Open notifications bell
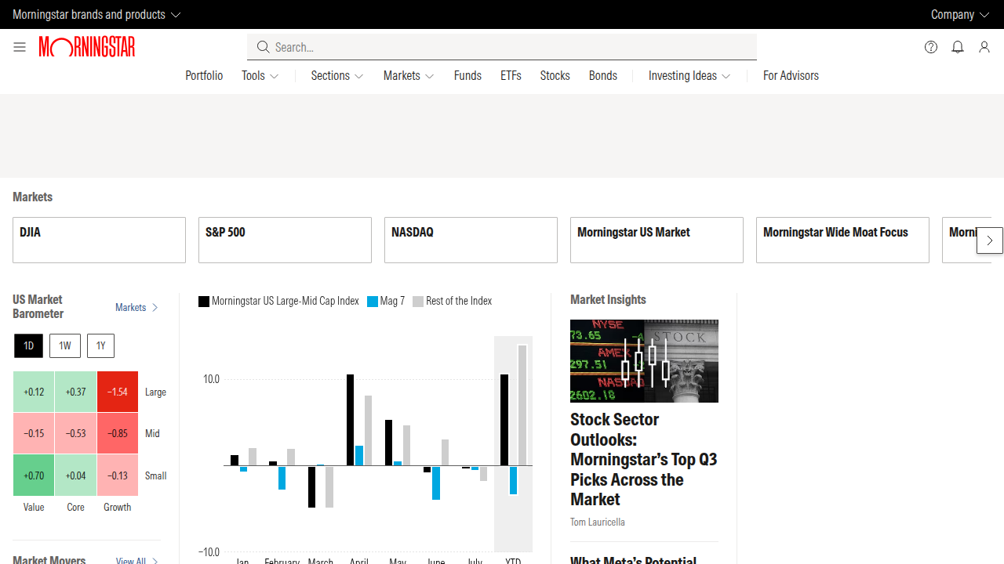Image resolution: width=1004 pixels, height=564 pixels. [958, 47]
